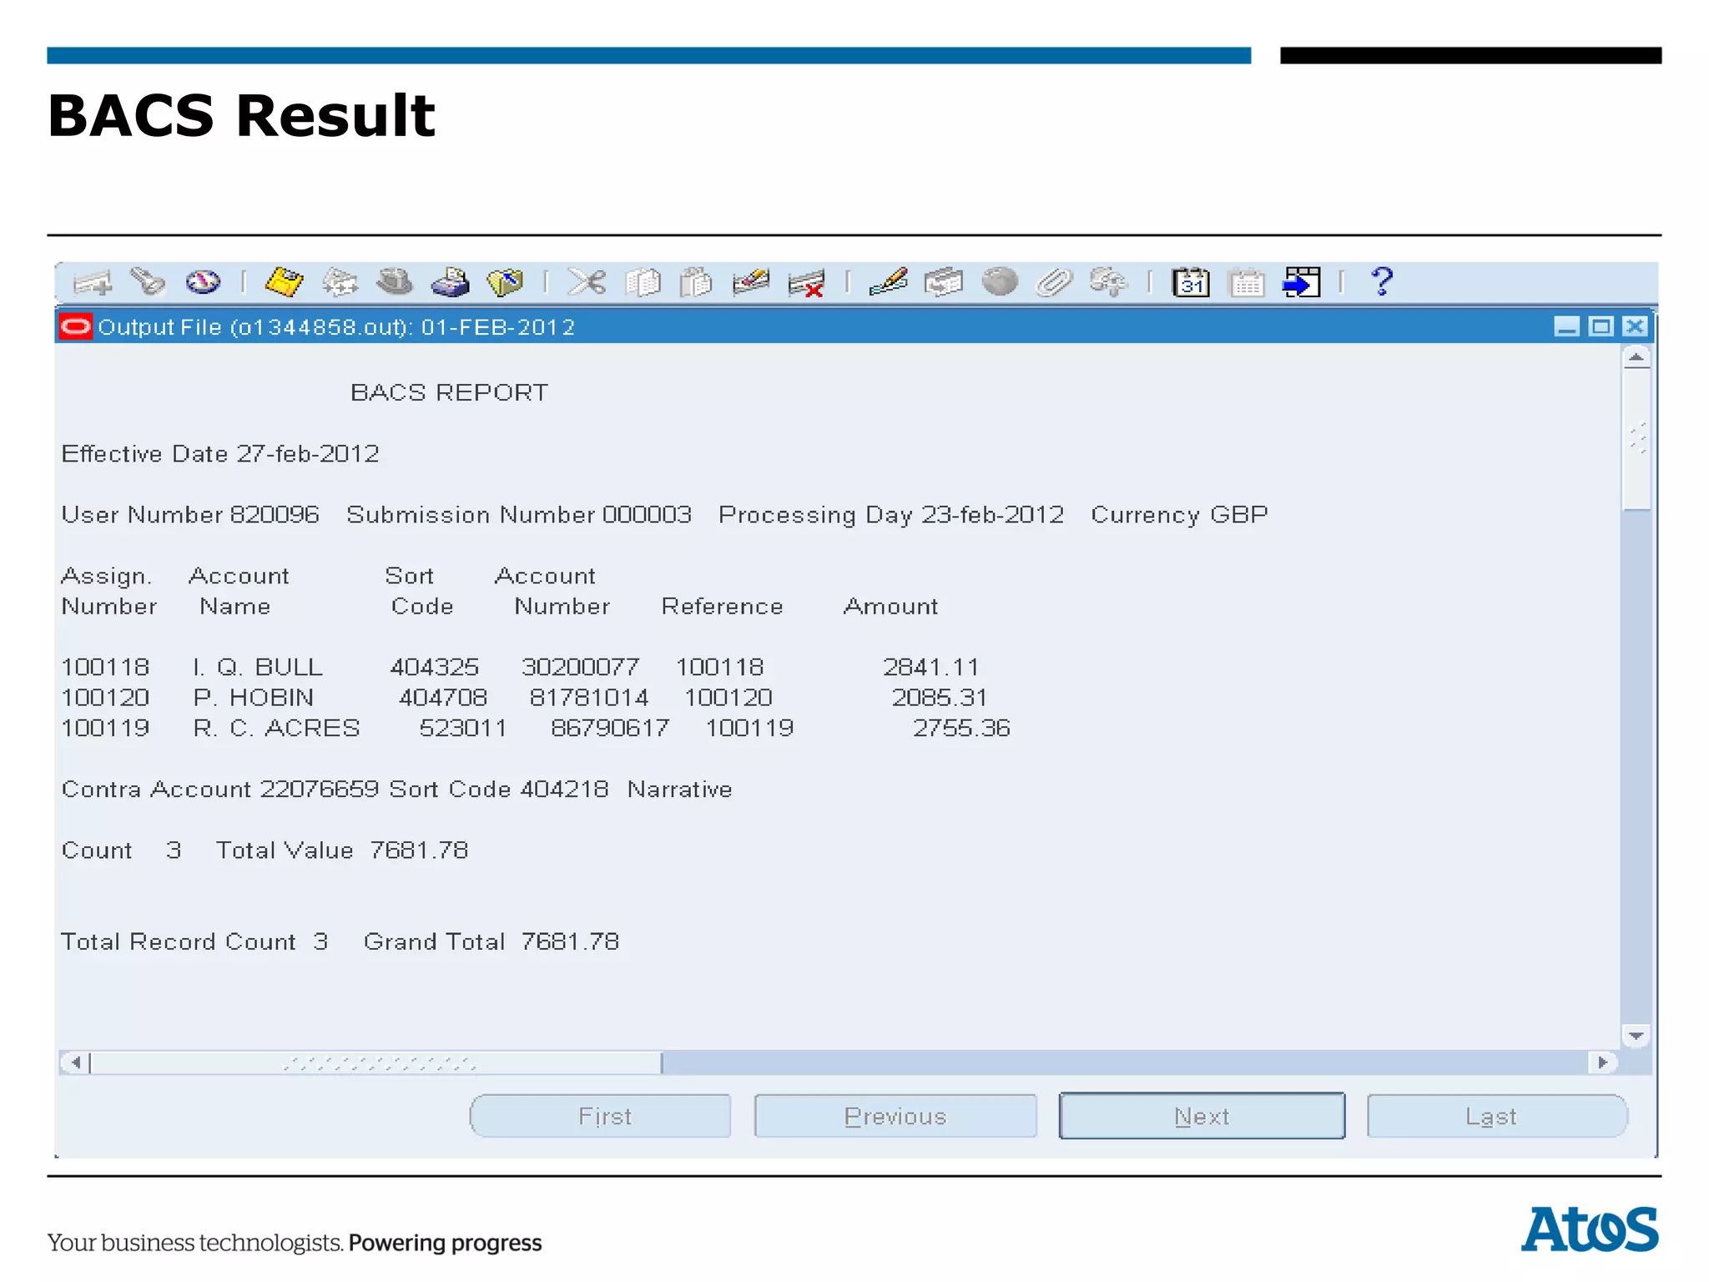Click User Number 820096 text
This screenshot has width=1709, height=1282.
pos(190,514)
